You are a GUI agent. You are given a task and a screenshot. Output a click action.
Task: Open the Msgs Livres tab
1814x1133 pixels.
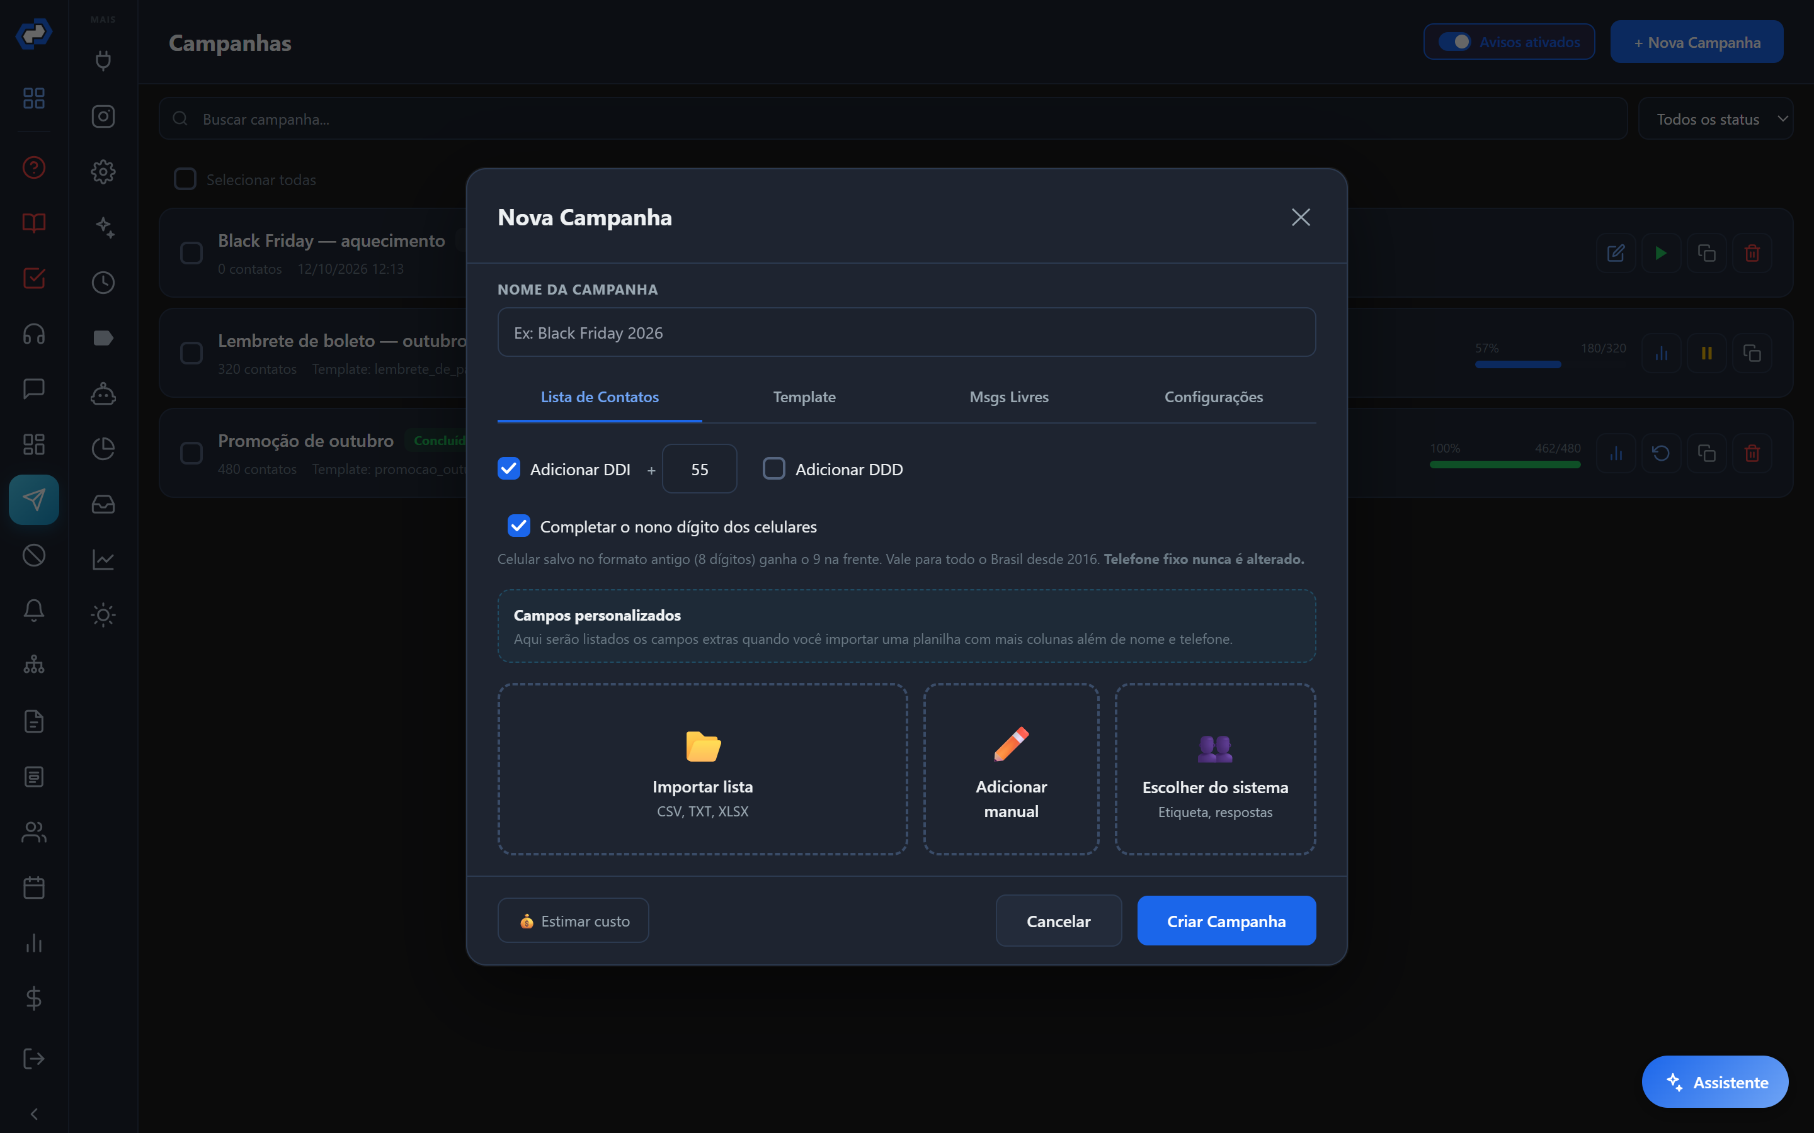click(1009, 397)
